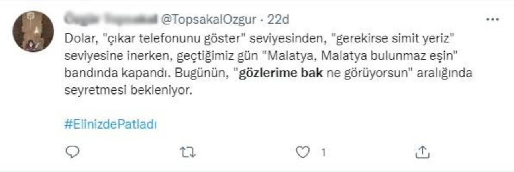Click the bold text "gözlerime bak"
The width and height of the screenshot is (514, 172).
click(281, 74)
